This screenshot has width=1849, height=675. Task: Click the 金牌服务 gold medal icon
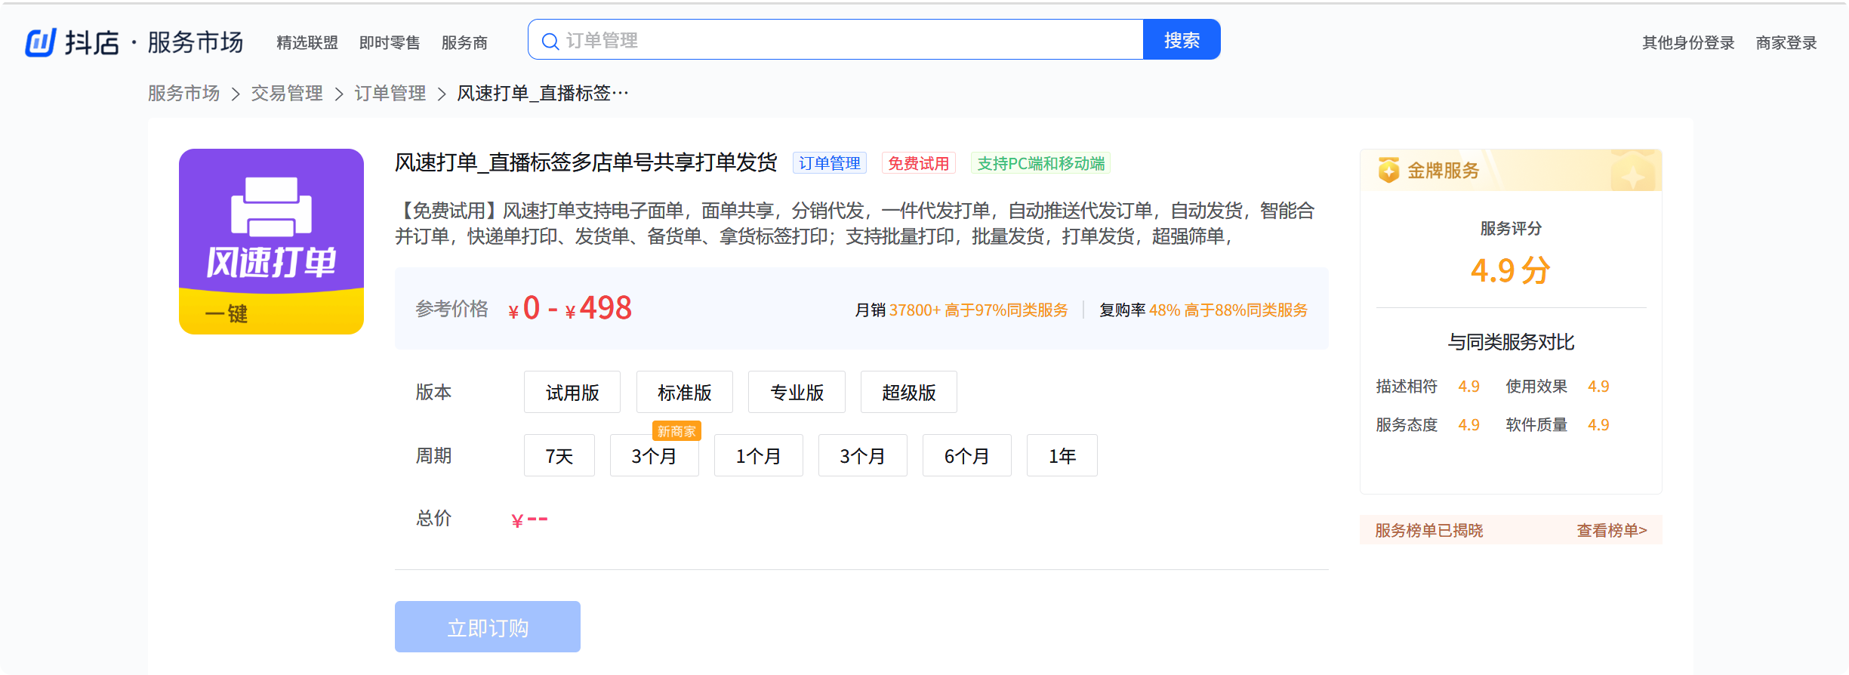[1388, 170]
